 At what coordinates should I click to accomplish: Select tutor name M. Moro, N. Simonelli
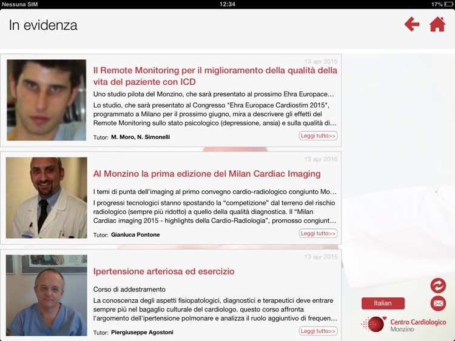[141, 137]
